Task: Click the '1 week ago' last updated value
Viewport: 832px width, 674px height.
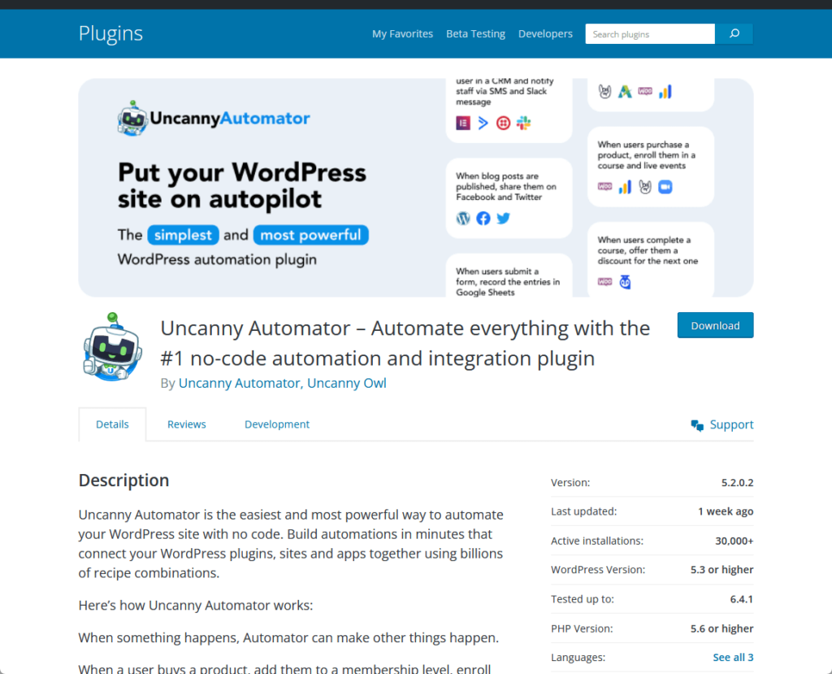Action: tap(726, 511)
